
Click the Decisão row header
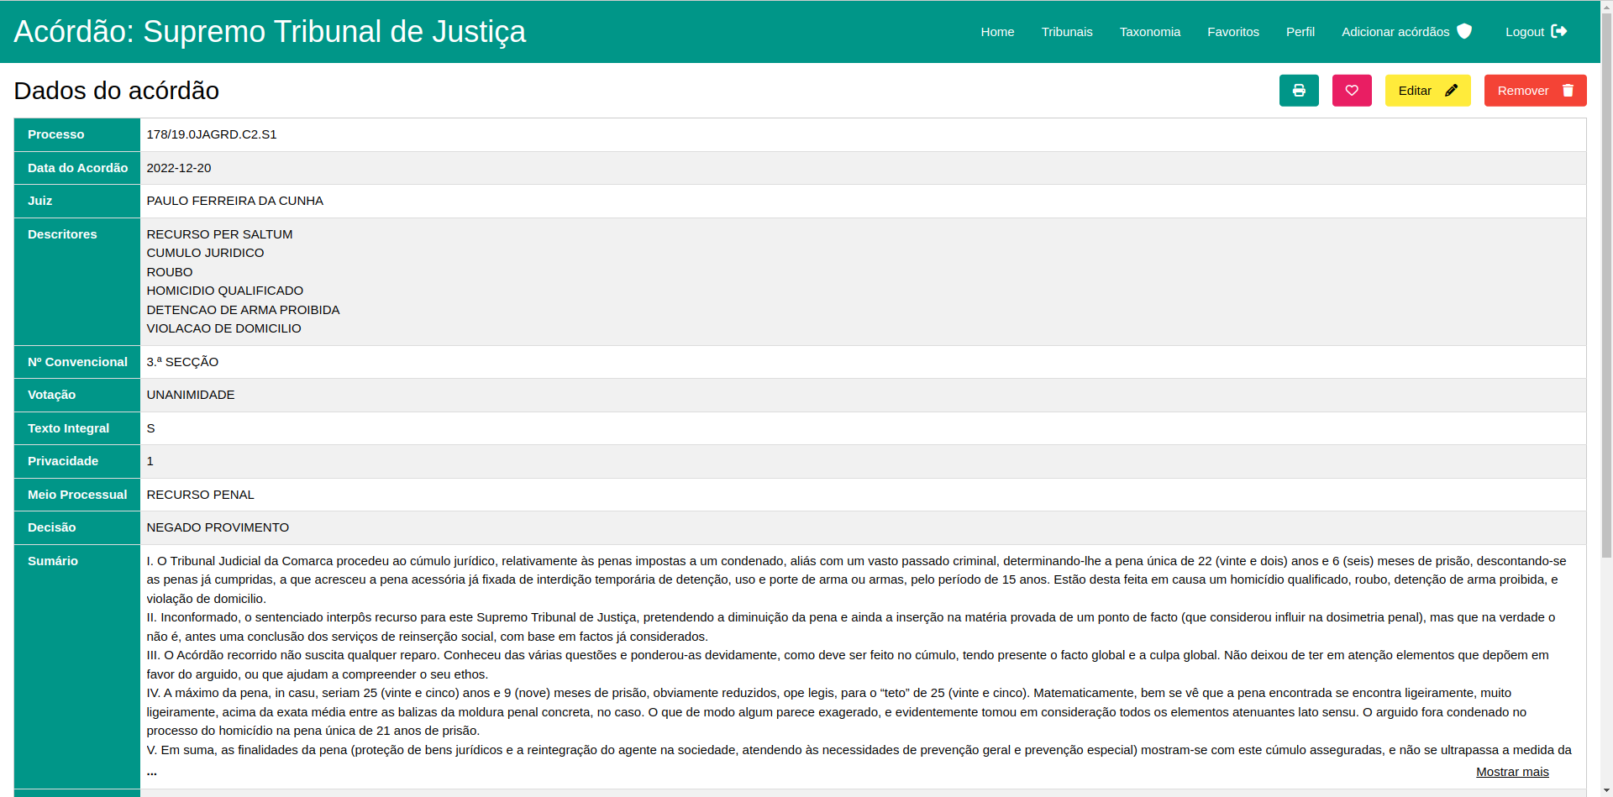[77, 527]
